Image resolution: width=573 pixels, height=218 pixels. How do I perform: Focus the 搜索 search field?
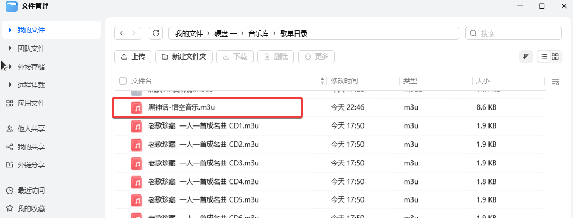(513, 33)
